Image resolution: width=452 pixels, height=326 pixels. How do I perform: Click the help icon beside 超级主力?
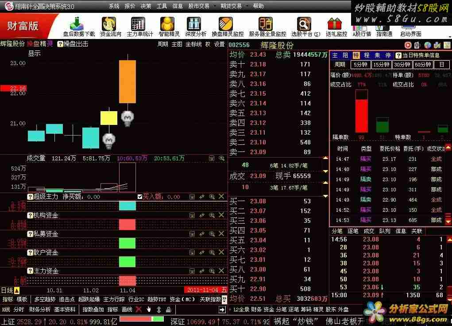point(30,197)
